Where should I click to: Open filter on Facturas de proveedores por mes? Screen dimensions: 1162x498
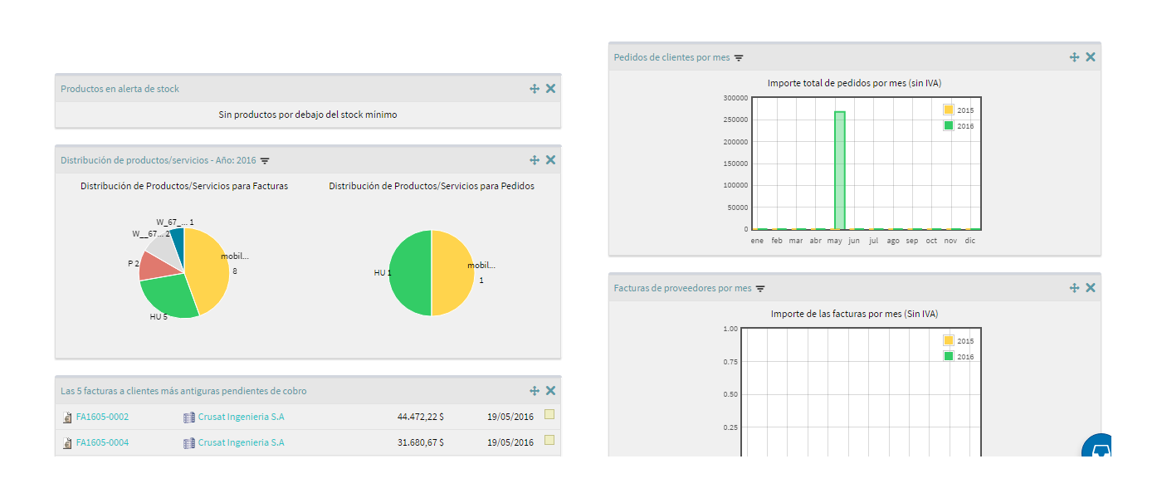point(760,289)
